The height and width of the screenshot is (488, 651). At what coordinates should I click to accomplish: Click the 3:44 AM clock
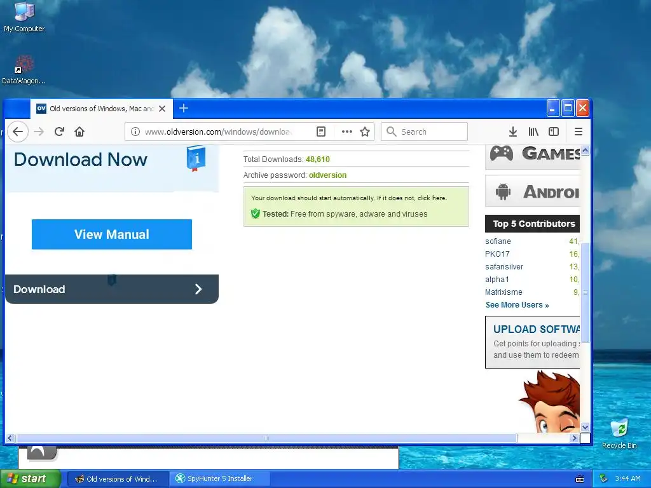pyautogui.click(x=627, y=478)
